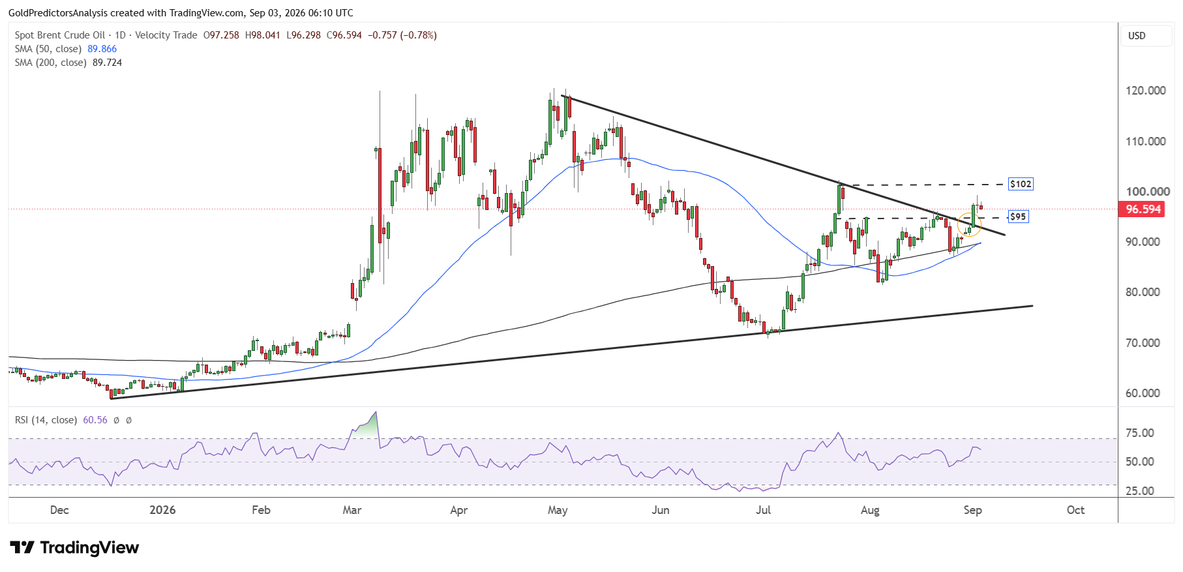The image size is (1183, 572).
Task: Click the SMA 200 value 89.724
Action: [x=108, y=63]
